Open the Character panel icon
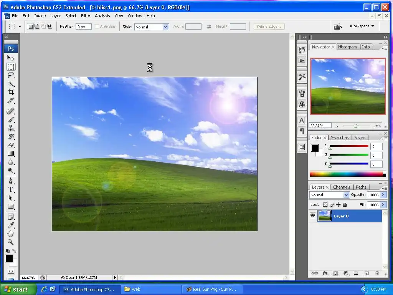393x295 pixels. click(x=302, y=120)
